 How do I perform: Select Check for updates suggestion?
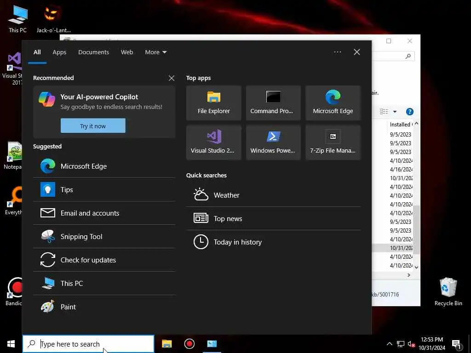click(x=104, y=260)
